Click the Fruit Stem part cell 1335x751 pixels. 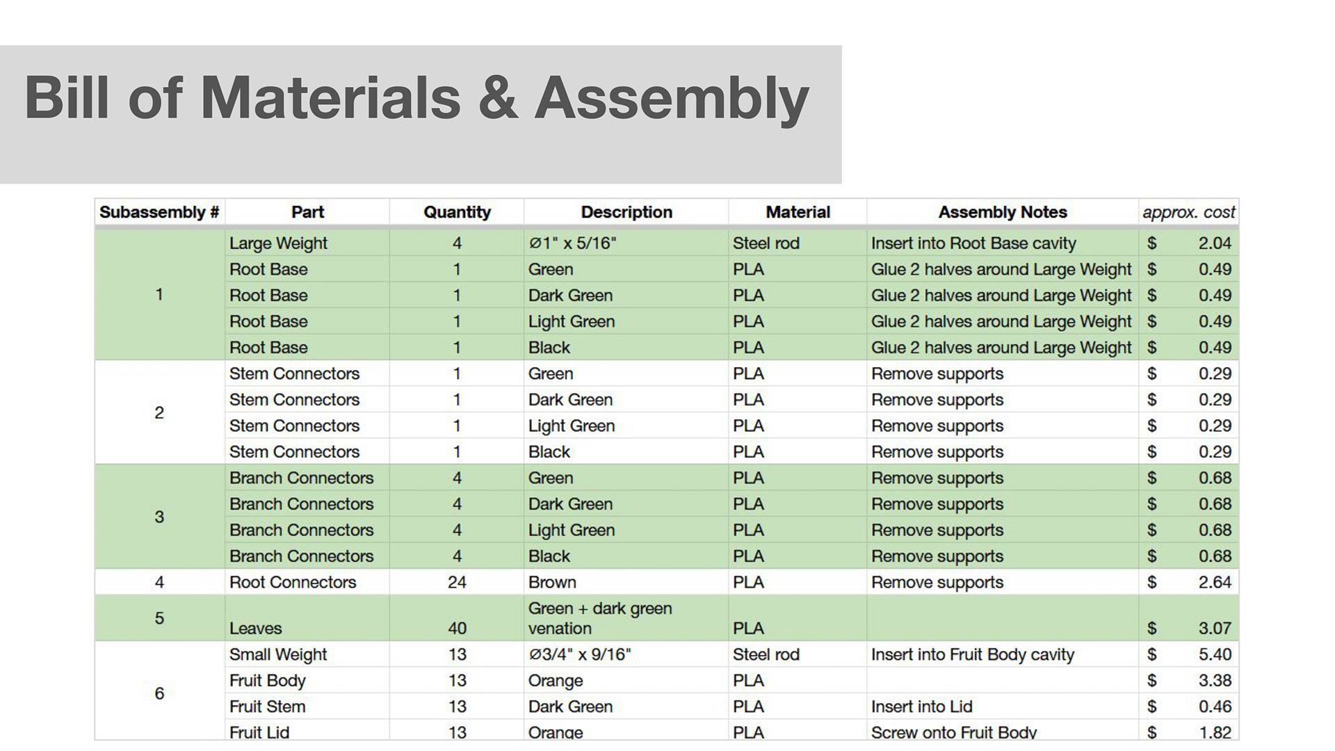307,706
